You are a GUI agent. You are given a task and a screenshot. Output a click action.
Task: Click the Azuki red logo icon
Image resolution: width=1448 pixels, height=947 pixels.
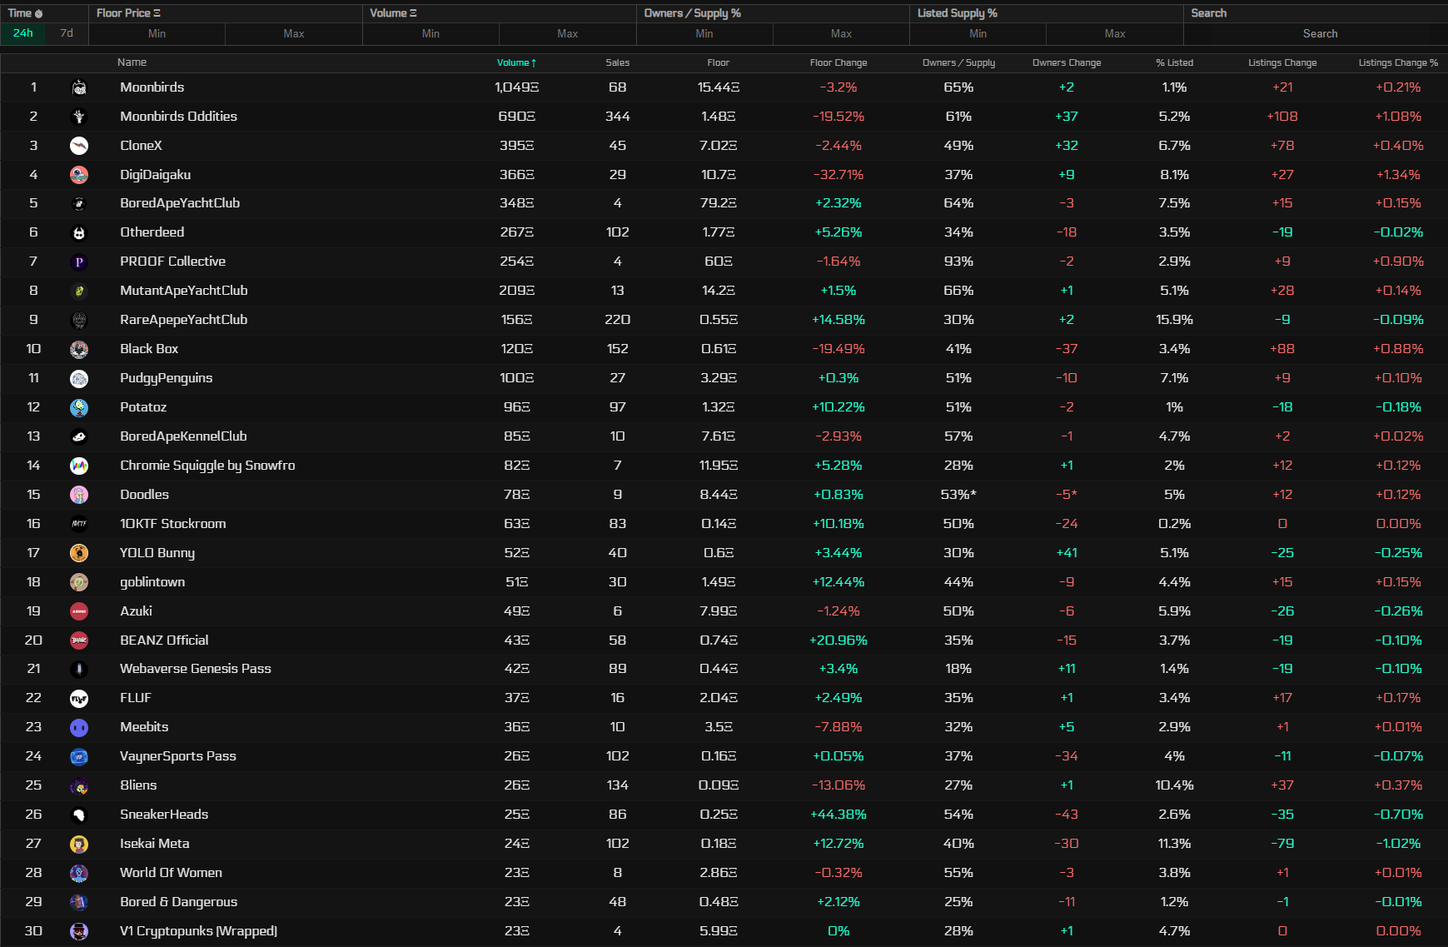[x=79, y=611]
